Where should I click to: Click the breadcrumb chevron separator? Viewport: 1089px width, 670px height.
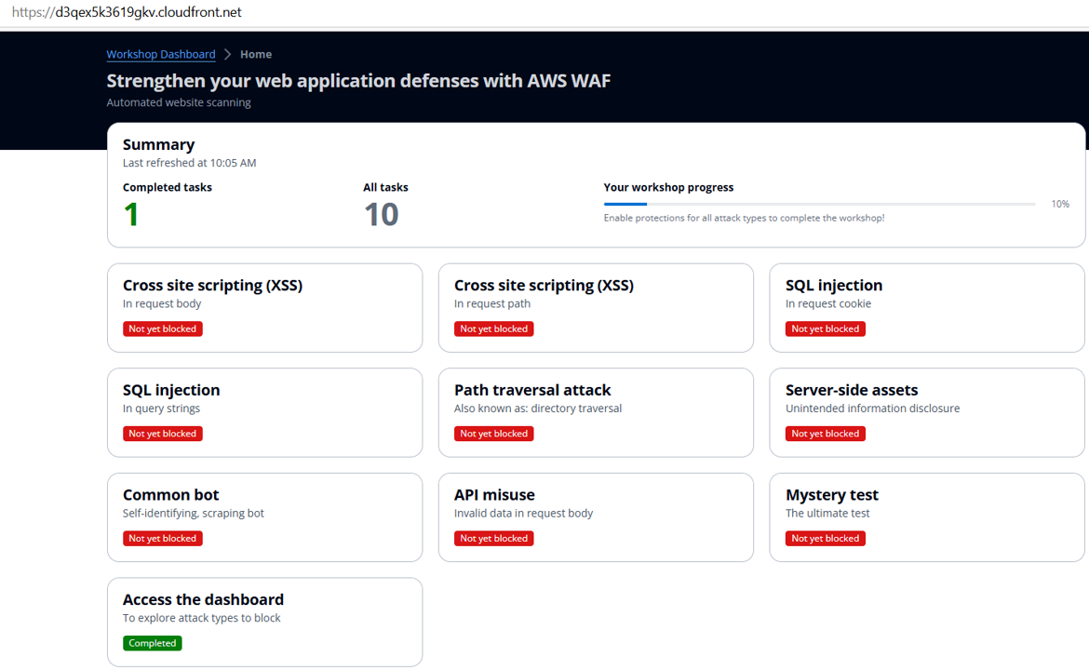pos(228,55)
